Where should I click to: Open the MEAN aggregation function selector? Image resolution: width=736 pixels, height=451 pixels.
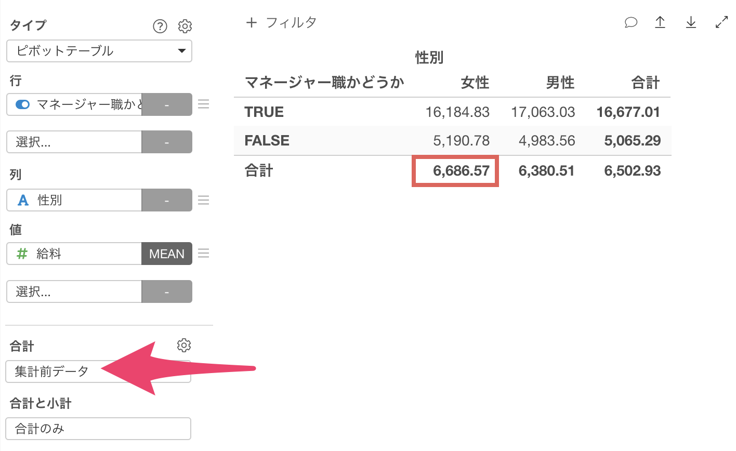pos(167,254)
